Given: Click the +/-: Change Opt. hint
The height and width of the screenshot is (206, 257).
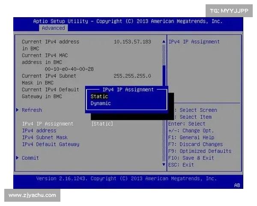Looking at the screenshot, I should point(191,130).
